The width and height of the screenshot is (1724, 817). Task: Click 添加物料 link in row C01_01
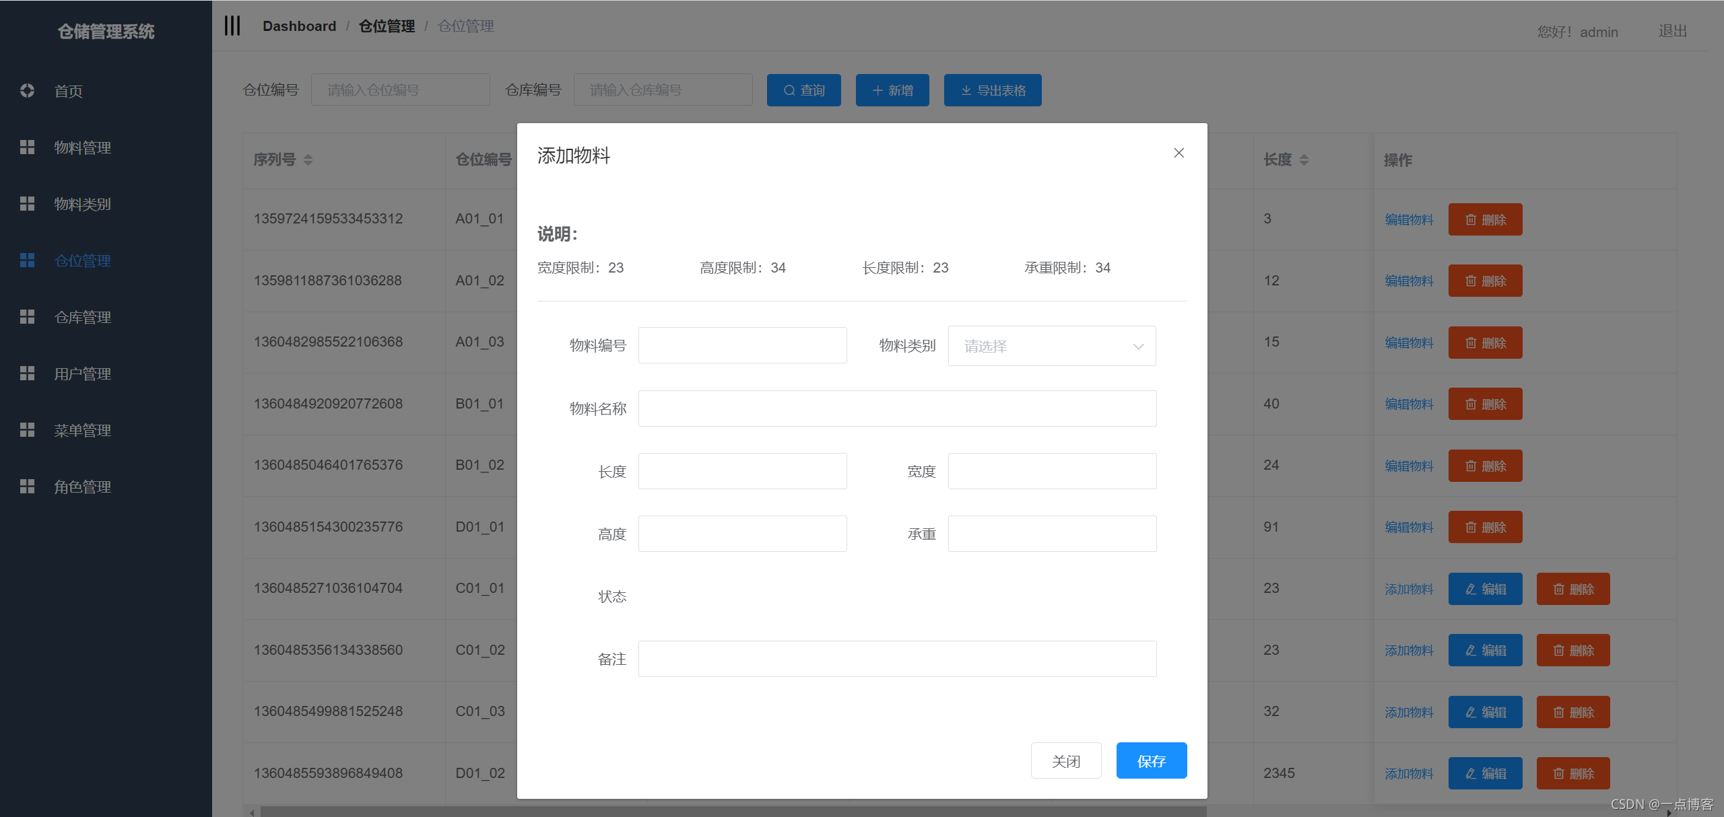coord(1409,589)
